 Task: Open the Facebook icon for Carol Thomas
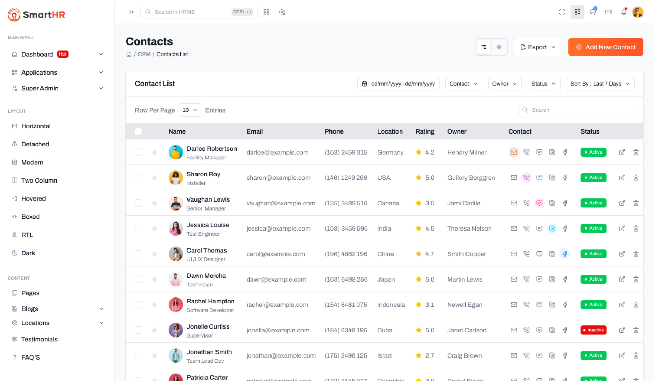click(x=565, y=254)
